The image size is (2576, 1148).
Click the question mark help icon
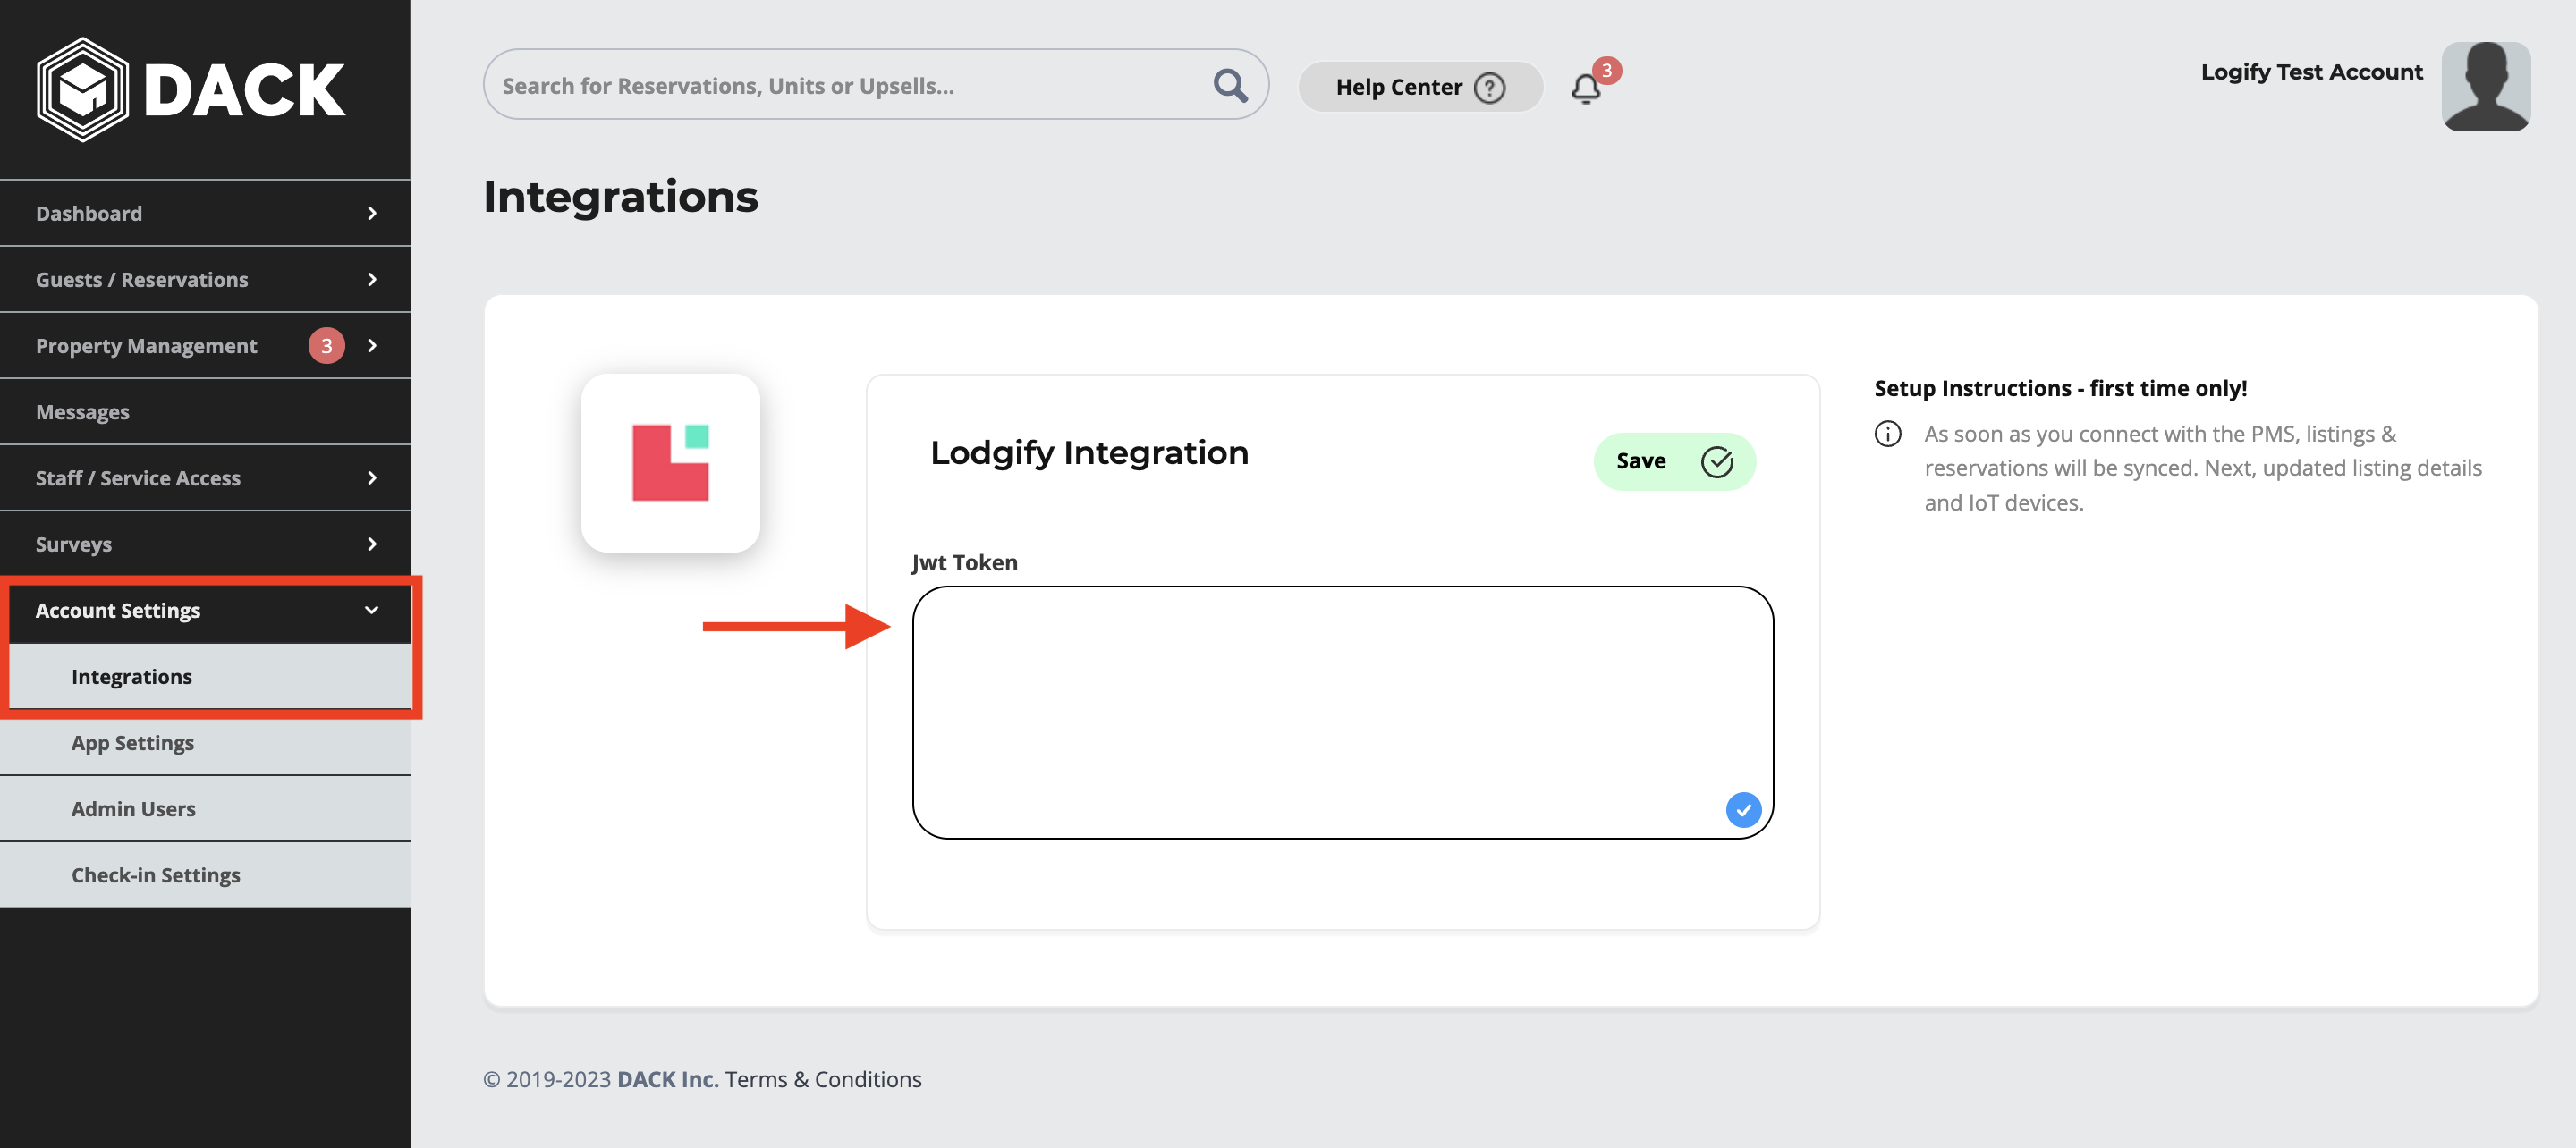click(1489, 88)
